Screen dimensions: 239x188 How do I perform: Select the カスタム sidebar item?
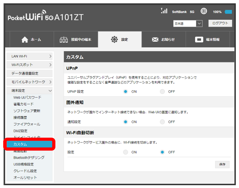[30, 144]
